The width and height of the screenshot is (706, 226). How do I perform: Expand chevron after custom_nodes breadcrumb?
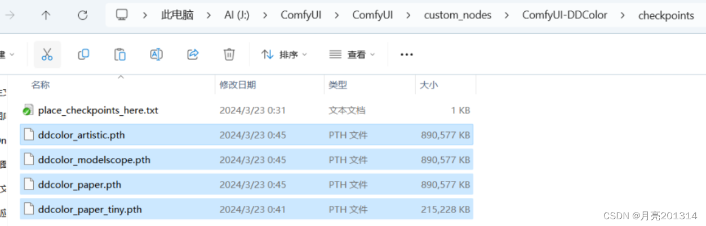pyautogui.click(x=507, y=15)
